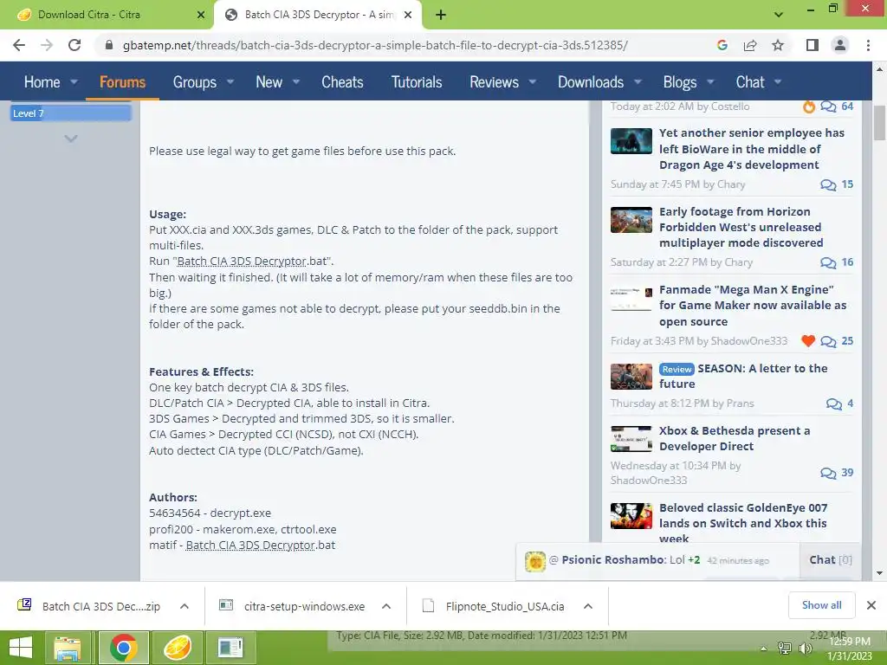887x665 pixels.
Task: Open the Chat [0] panel button
Action: tap(831, 560)
